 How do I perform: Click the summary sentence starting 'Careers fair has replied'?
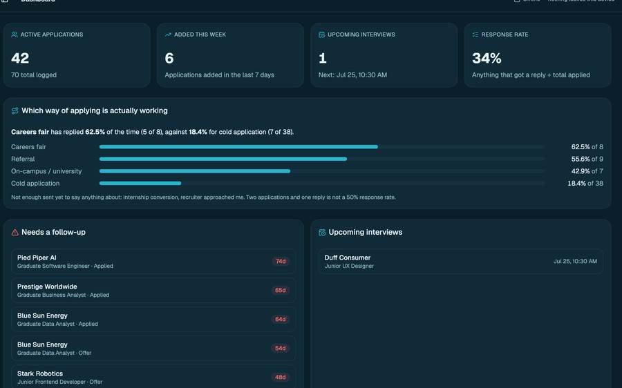point(152,132)
